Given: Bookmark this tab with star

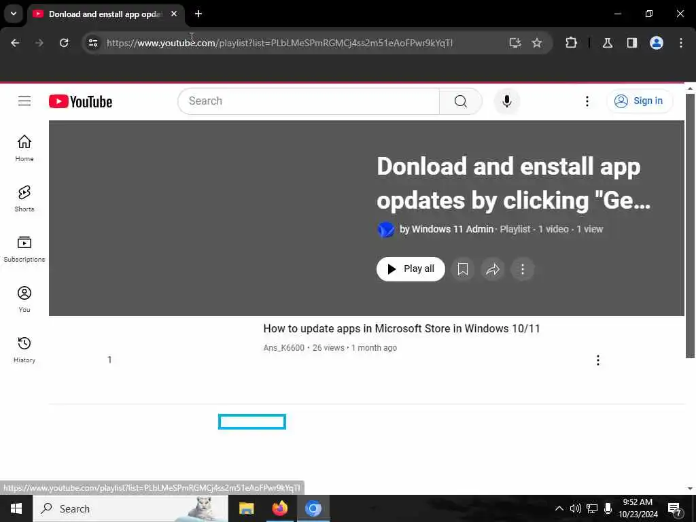Looking at the screenshot, I should (537, 43).
